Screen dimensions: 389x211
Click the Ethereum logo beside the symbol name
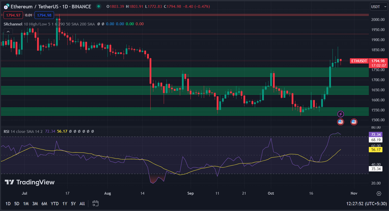(7, 6)
